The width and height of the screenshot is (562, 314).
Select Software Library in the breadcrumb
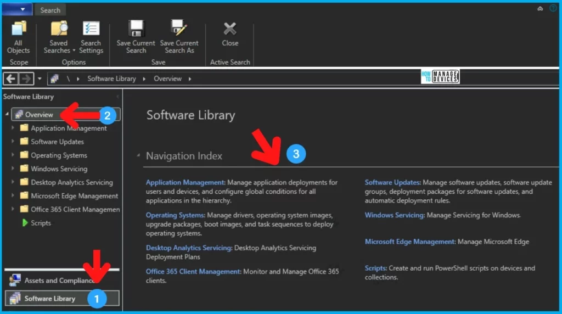point(111,78)
